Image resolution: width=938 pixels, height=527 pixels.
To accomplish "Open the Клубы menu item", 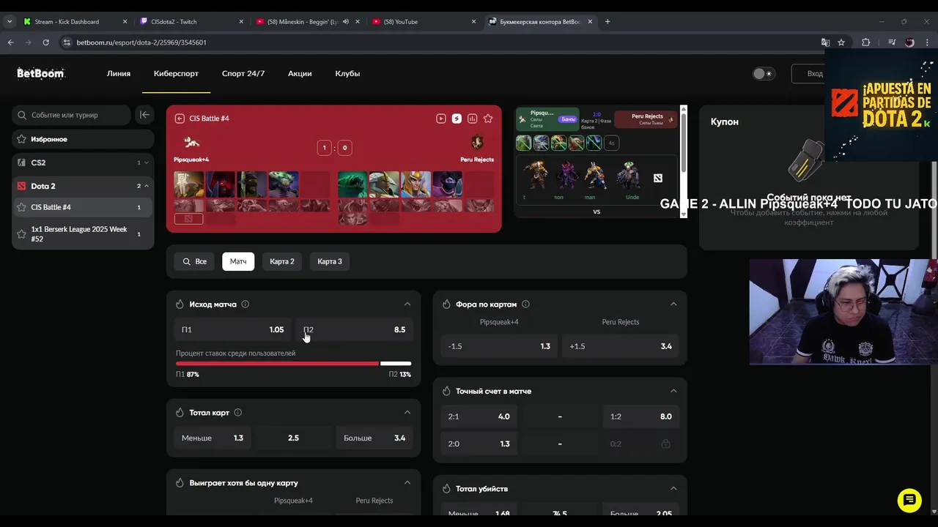I will coord(347,73).
